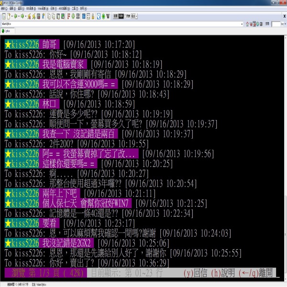Click the line 記憶體是一條4G還是??
The image size is (287, 287).
(x=83, y=213)
